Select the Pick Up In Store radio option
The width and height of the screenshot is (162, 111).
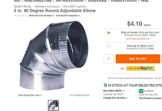click(x=109, y=46)
